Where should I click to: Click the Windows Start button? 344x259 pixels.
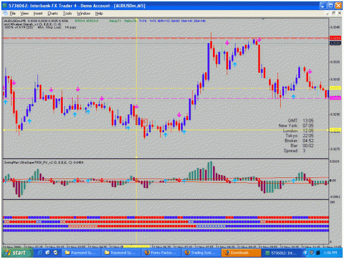pos(17,253)
